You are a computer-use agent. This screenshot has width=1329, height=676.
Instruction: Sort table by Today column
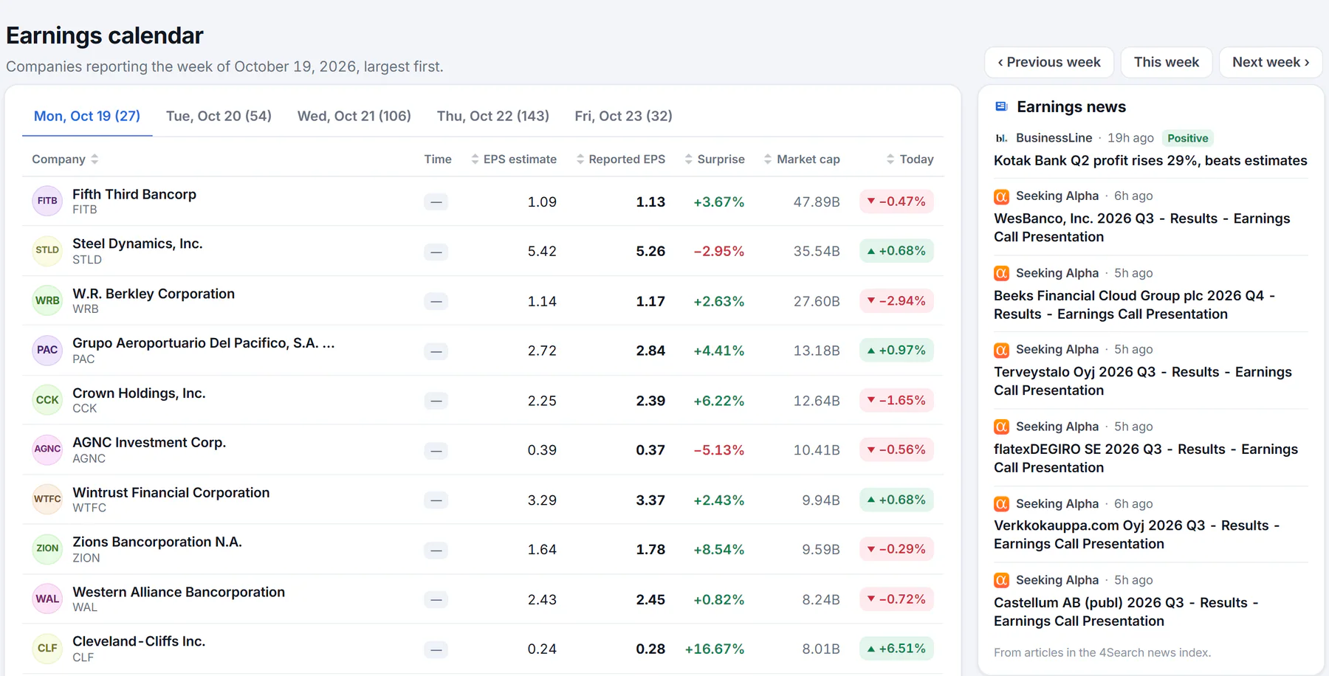910,159
